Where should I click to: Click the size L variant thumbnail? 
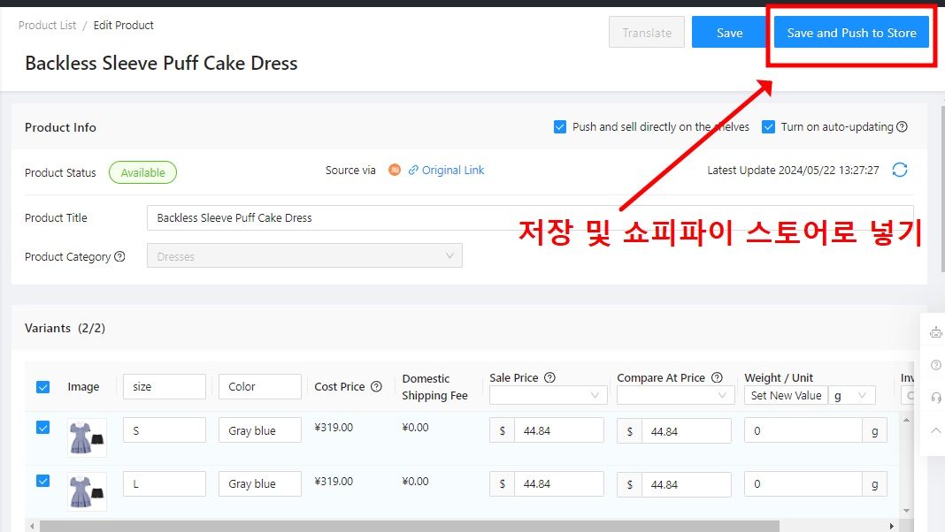[x=87, y=491]
